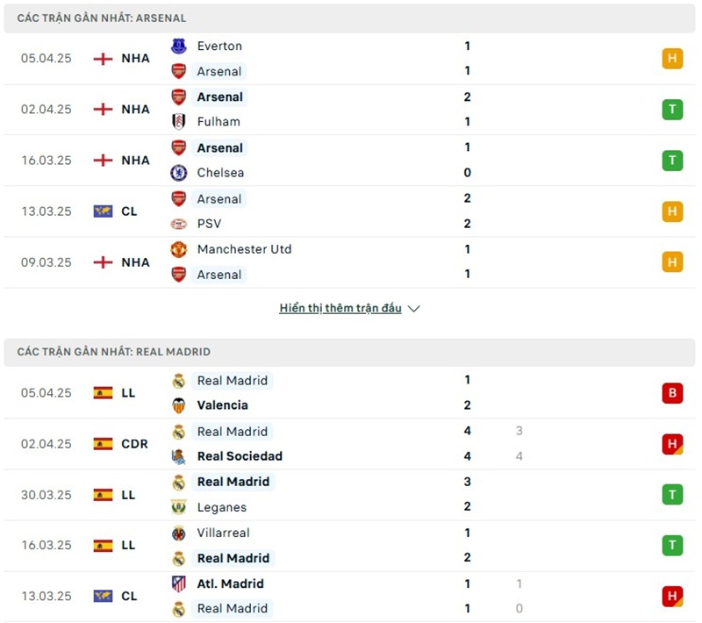The width and height of the screenshot is (702, 623).
Task: Click the Leganes club crest icon
Action: (179, 507)
